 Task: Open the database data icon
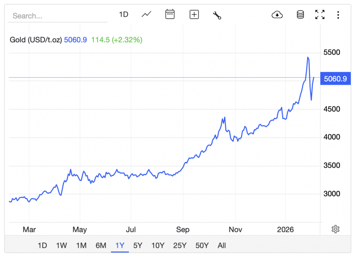click(x=300, y=15)
